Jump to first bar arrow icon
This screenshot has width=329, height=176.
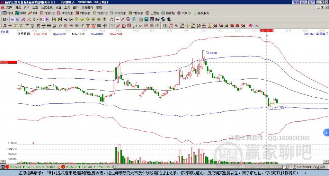point(54,20)
